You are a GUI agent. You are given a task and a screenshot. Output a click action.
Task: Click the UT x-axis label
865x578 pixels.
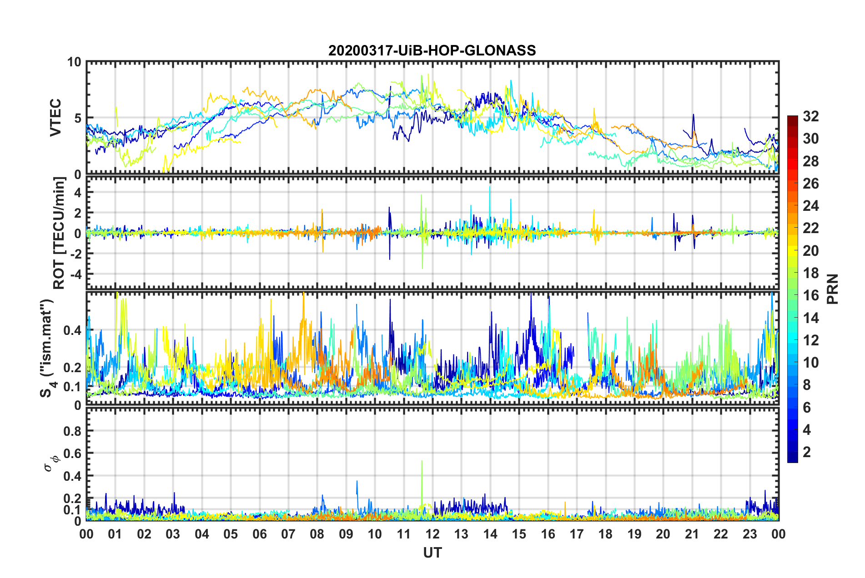432,553
